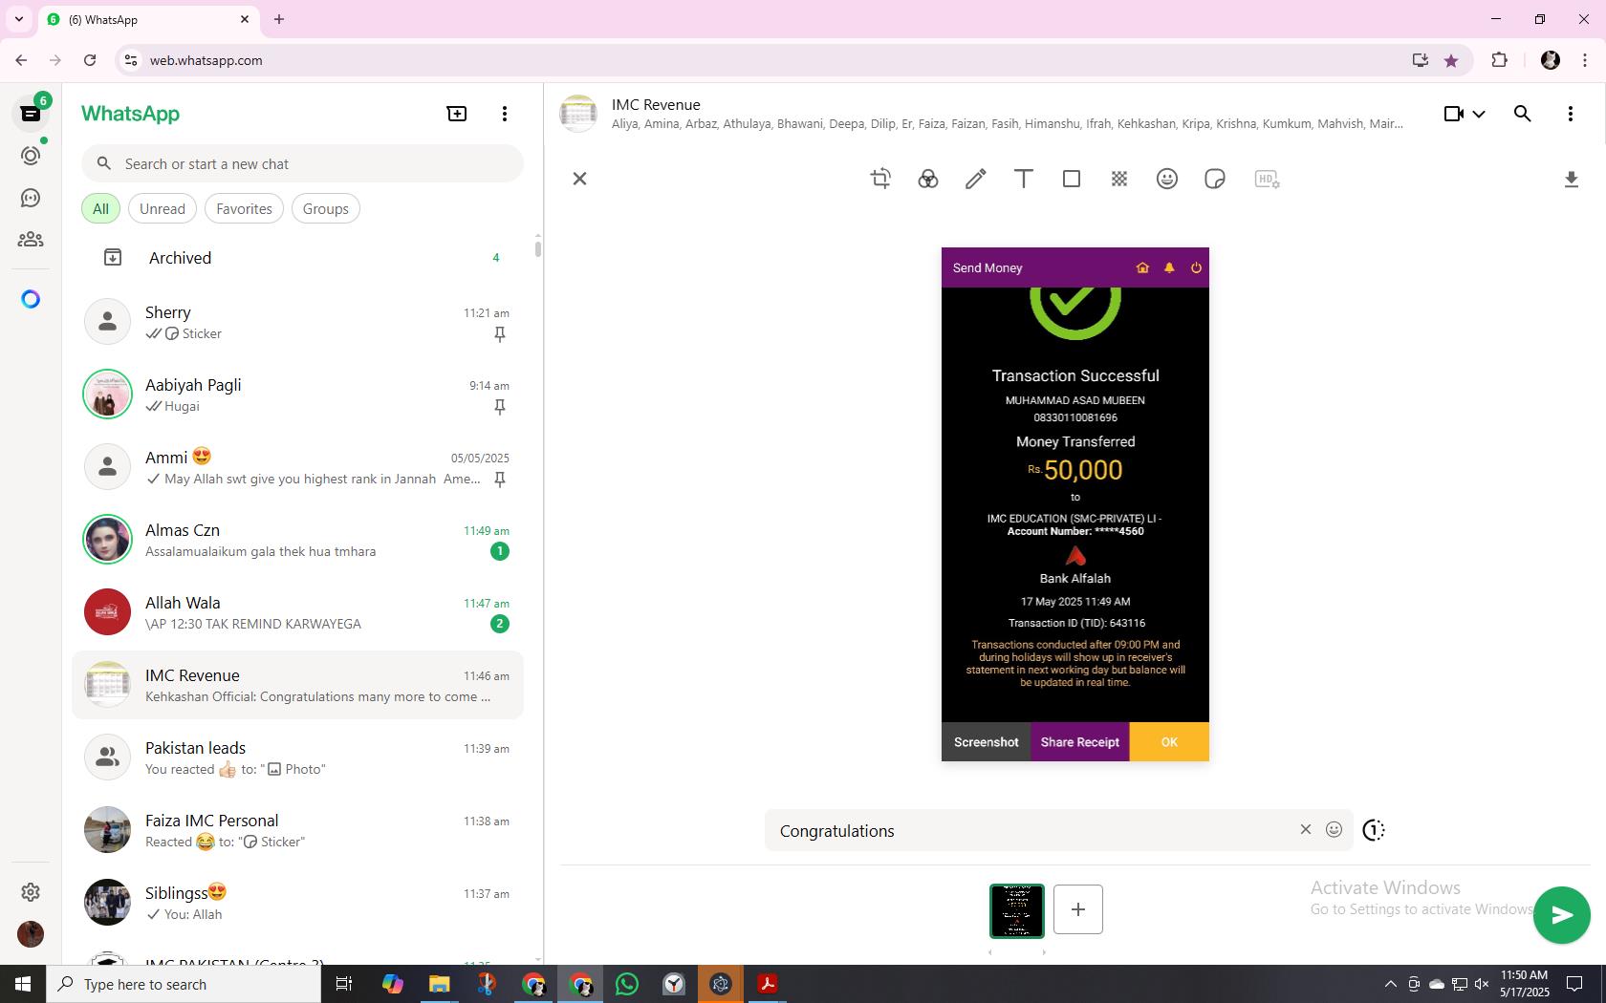Open the Aabiyah Pagli chat

tap(298, 395)
